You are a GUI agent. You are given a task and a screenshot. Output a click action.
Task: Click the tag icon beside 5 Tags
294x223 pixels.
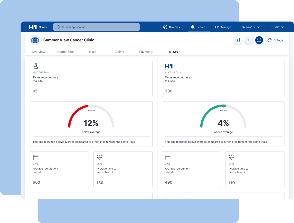point(270,40)
